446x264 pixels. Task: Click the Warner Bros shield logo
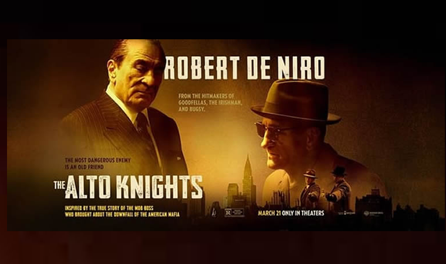tap(366, 214)
